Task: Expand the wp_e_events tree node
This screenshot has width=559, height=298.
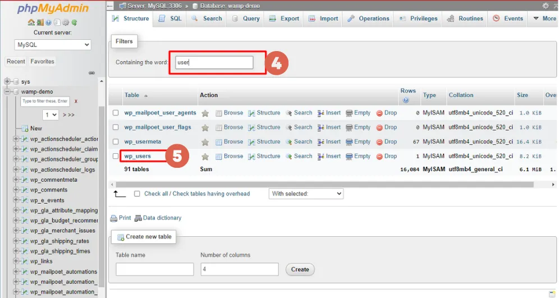Action: (x=16, y=200)
